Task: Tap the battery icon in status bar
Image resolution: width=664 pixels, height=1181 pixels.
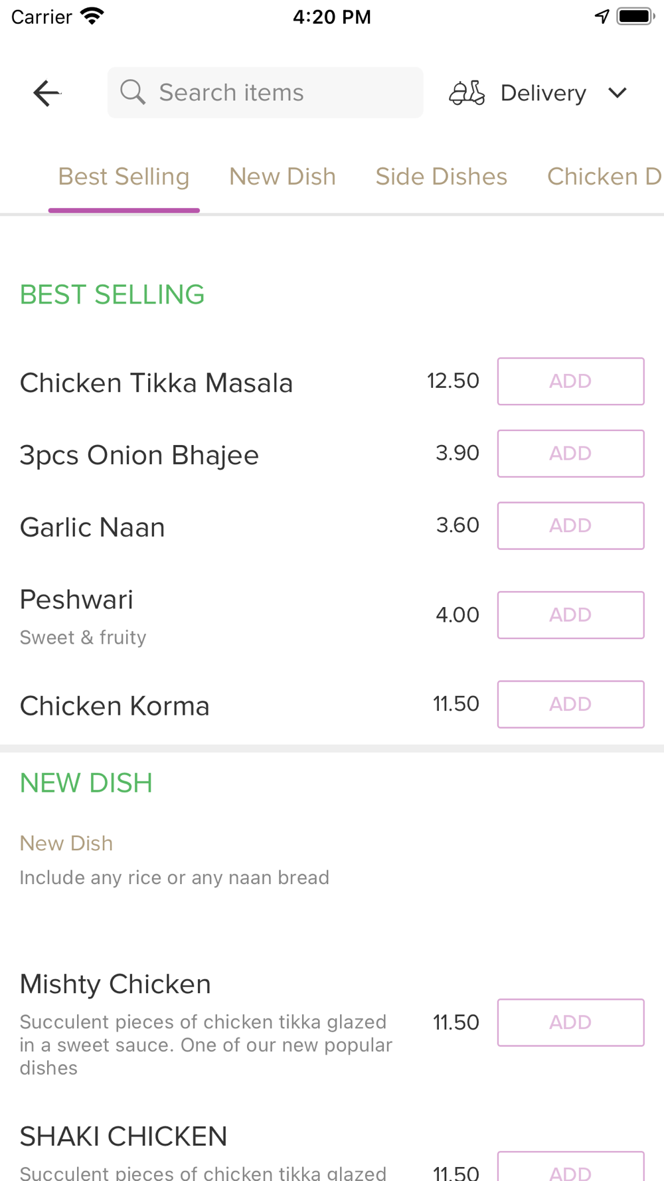Action: click(635, 17)
